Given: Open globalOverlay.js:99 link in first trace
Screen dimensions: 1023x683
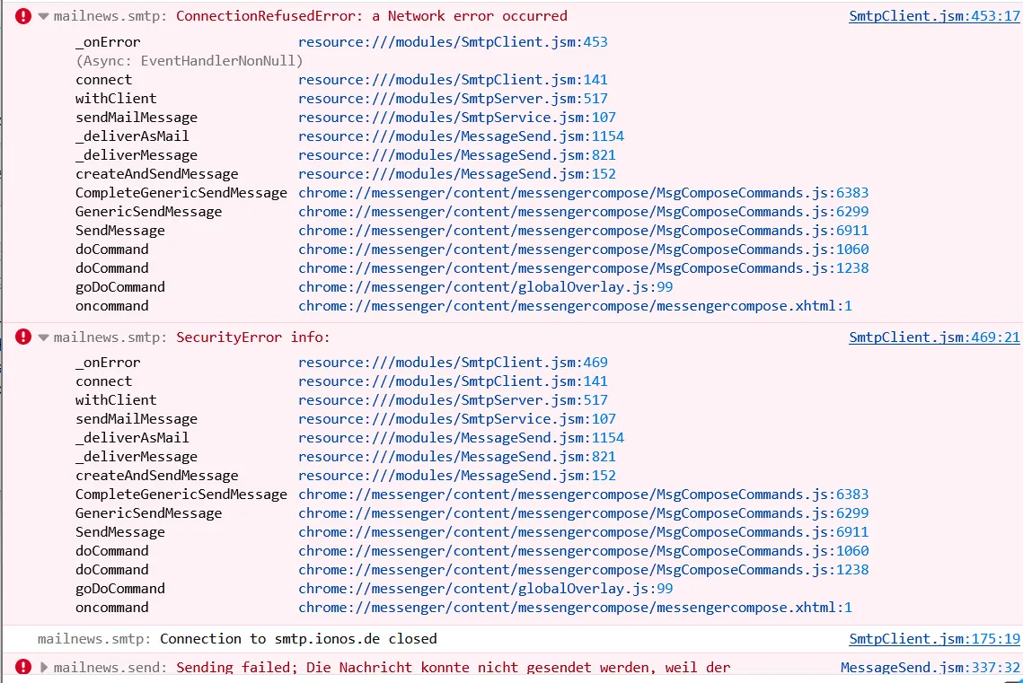Looking at the screenshot, I should (485, 287).
